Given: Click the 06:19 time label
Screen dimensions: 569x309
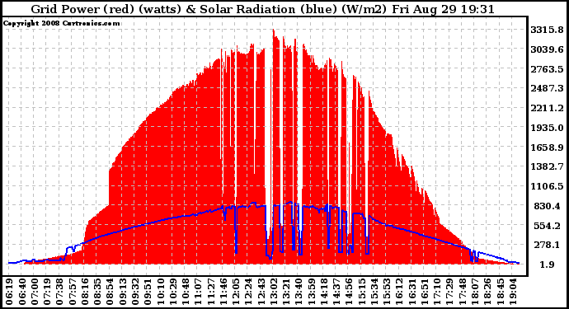Looking at the screenshot, I should 9,292.
